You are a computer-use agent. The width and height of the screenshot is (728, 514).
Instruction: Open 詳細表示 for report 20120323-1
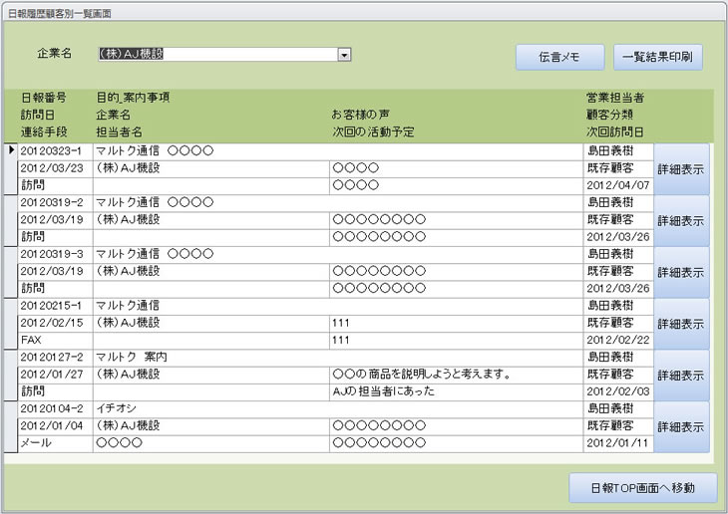click(x=681, y=169)
